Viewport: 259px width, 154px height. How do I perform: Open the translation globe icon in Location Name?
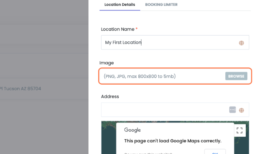[x=241, y=43]
